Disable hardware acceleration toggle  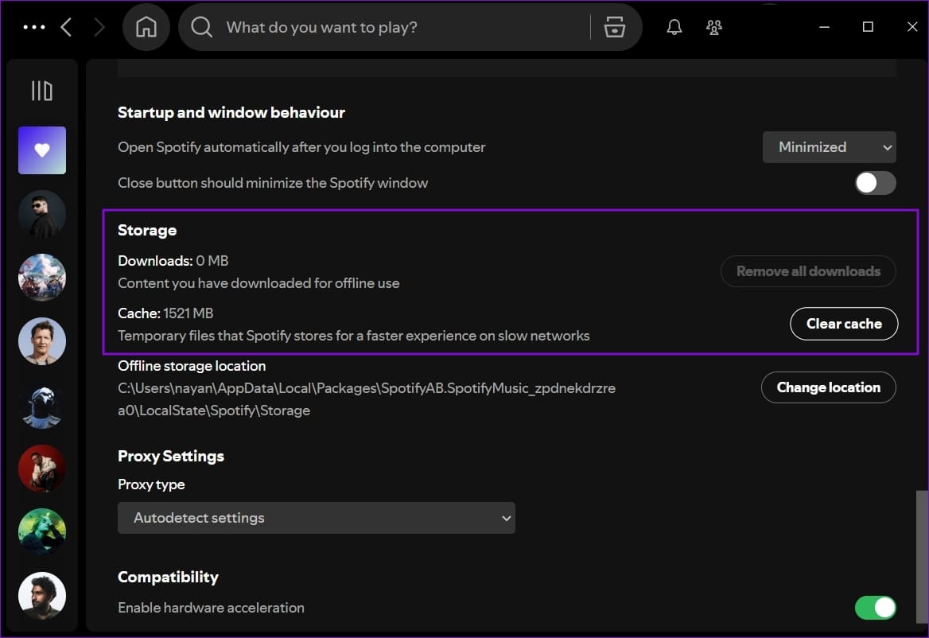tap(875, 608)
